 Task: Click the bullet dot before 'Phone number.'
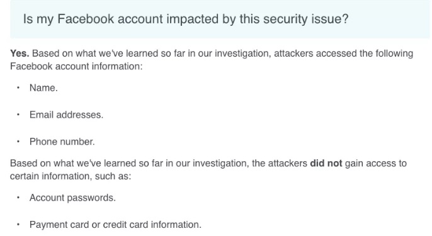pyautogui.click(x=18, y=142)
